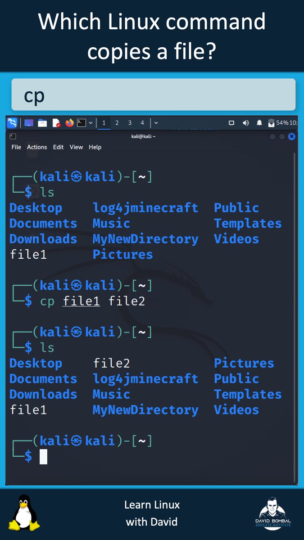
Task: Click 'Music' in the first ls output
Action: pyautogui.click(x=111, y=223)
